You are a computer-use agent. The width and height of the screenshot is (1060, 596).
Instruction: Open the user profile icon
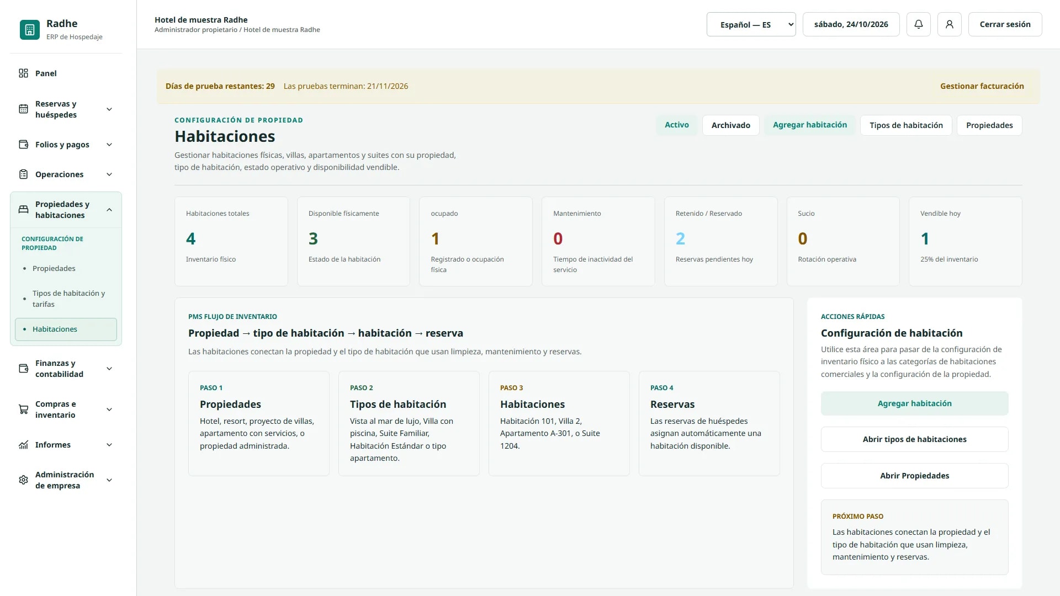pyautogui.click(x=950, y=24)
